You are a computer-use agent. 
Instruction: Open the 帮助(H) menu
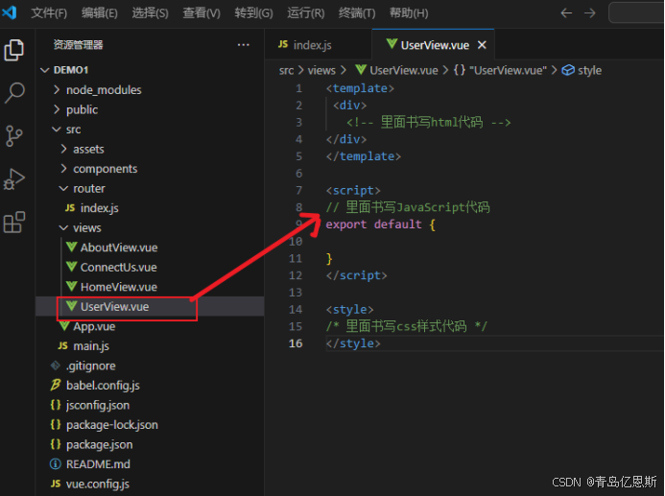[x=409, y=13]
